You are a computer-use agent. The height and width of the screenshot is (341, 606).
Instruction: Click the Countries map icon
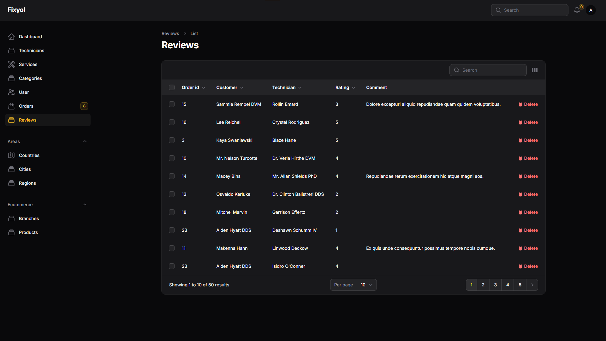11,155
